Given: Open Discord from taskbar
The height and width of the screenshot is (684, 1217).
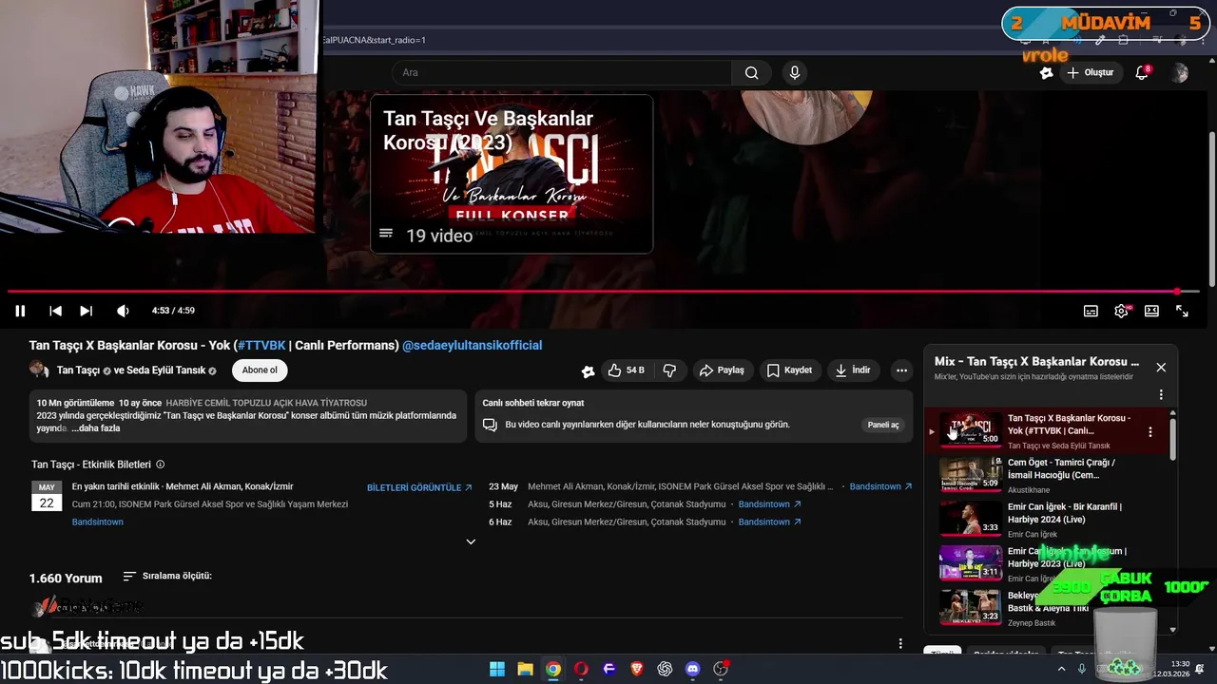Looking at the screenshot, I should pos(693,669).
